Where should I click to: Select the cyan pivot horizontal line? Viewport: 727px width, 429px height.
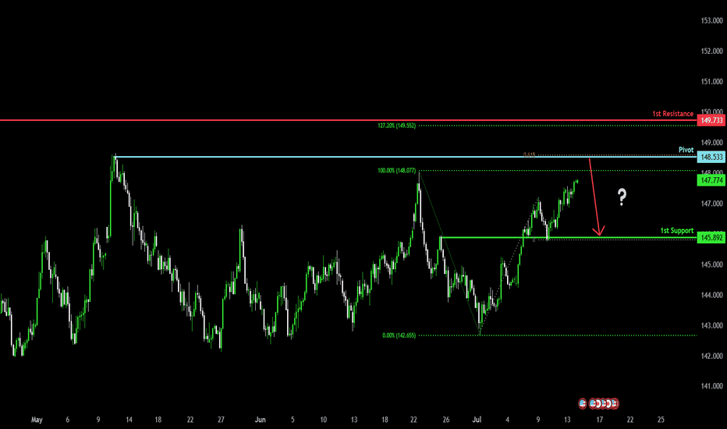pyautogui.click(x=406, y=157)
